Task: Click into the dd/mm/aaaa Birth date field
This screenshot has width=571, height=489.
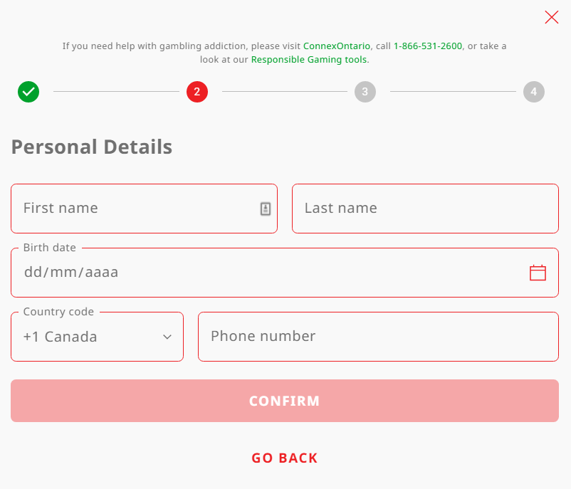Action: (x=285, y=273)
